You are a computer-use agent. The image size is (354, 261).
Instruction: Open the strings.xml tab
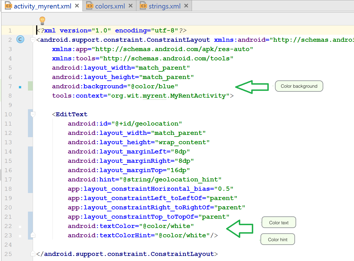coord(164,6)
